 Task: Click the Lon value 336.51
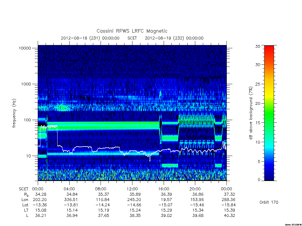tap(71, 200)
